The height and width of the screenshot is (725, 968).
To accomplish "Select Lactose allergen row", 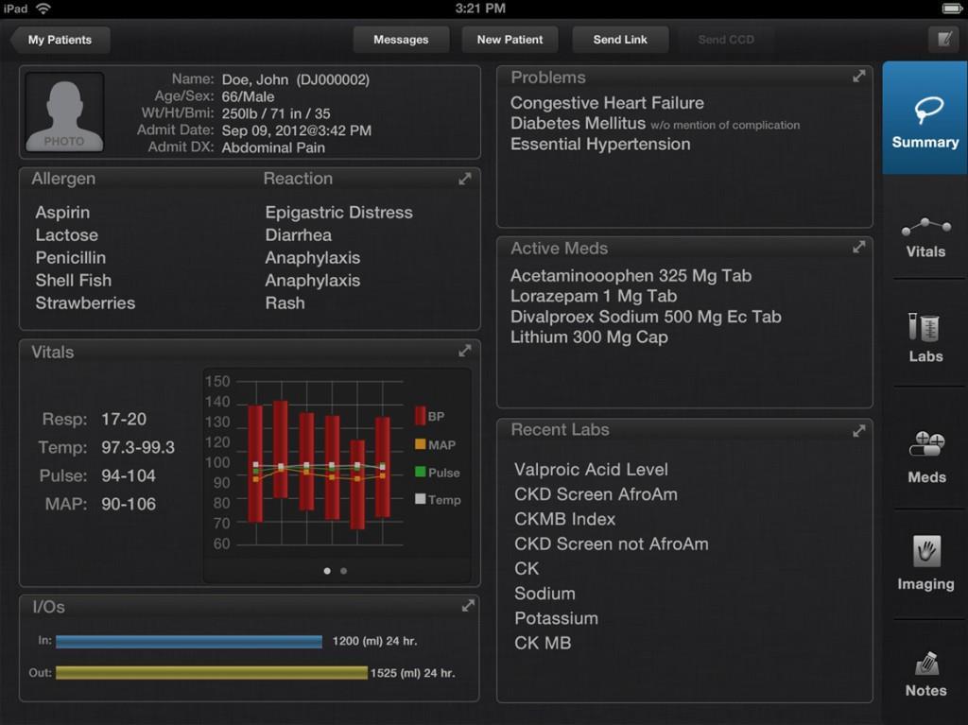I will [67, 235].
